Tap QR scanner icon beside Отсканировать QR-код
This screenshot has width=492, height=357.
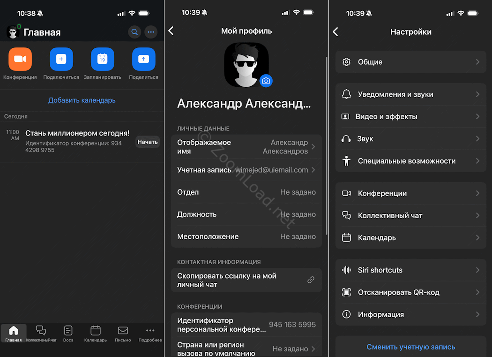coord(346,292)
